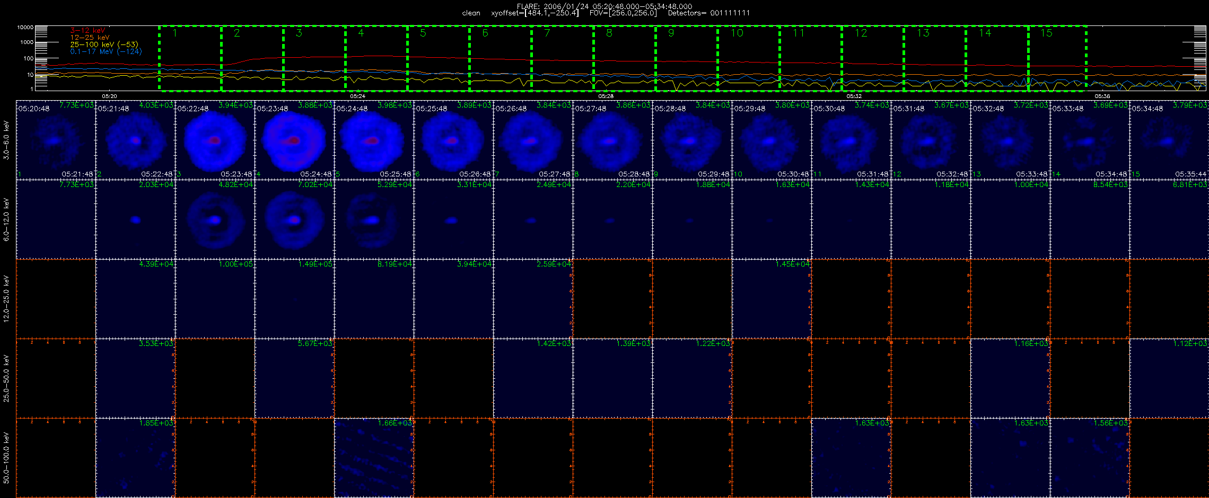
Task: Open the 50-100 keV image labeled 1.85E+03
Action: tap(135, 458)
